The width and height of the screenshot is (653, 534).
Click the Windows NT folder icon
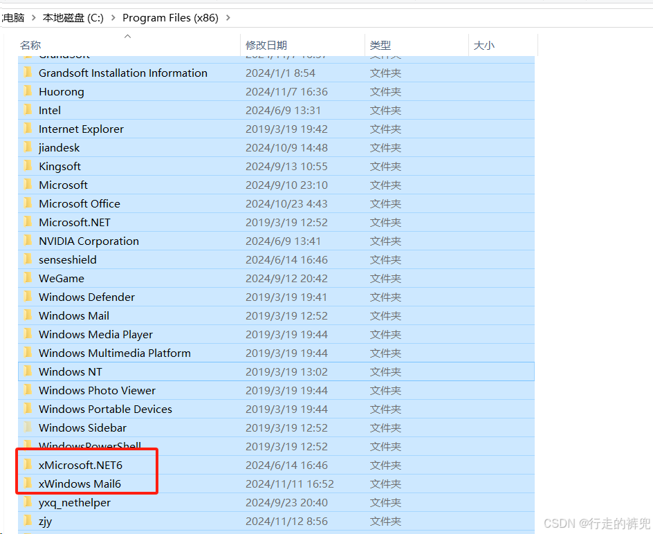point(28,371)
